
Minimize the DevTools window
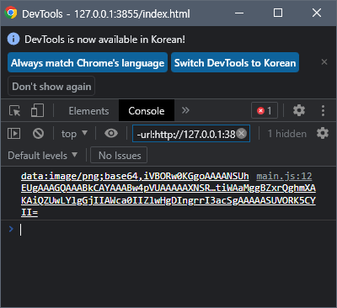(x=239, y=13)
